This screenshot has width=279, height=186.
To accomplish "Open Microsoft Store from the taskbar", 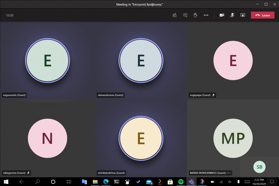I will pyautogui.click(x=170, y=182).
